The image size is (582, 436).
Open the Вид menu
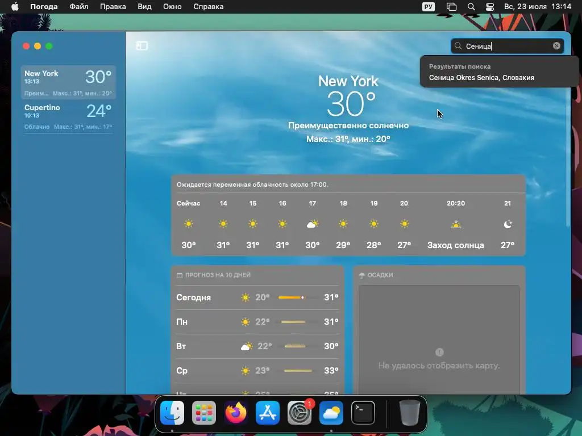144,6
